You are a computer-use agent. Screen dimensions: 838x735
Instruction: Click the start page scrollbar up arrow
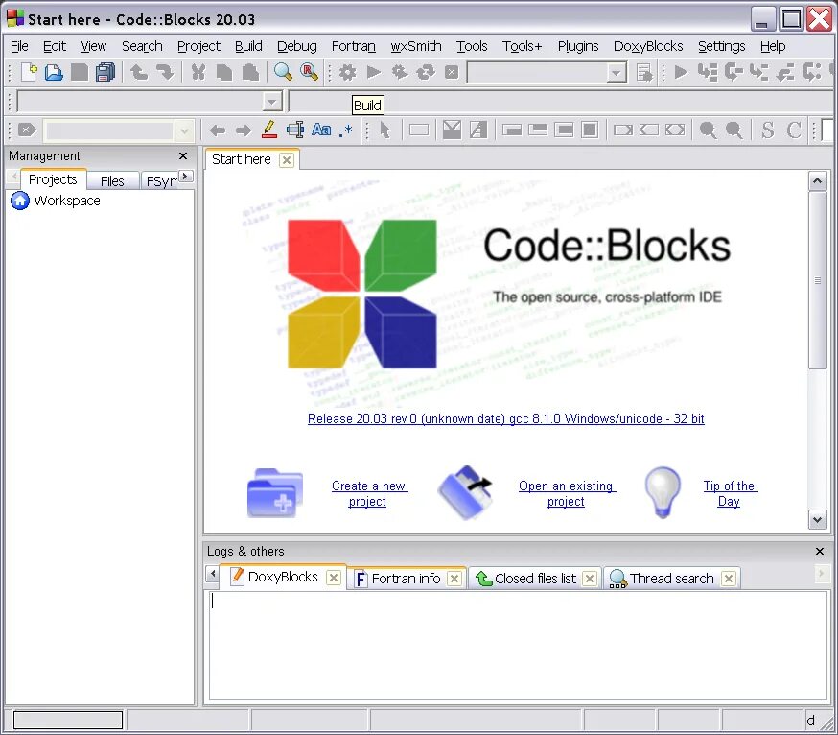(x=817, y=181)
